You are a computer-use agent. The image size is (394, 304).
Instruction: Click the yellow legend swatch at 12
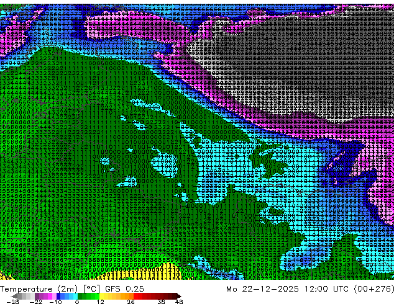[101, 296]
